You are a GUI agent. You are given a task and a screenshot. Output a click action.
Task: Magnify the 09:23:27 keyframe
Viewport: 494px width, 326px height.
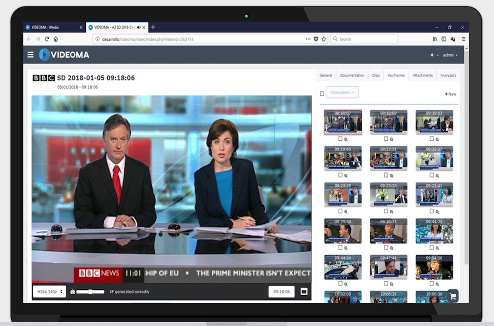[x=437, y=176]
